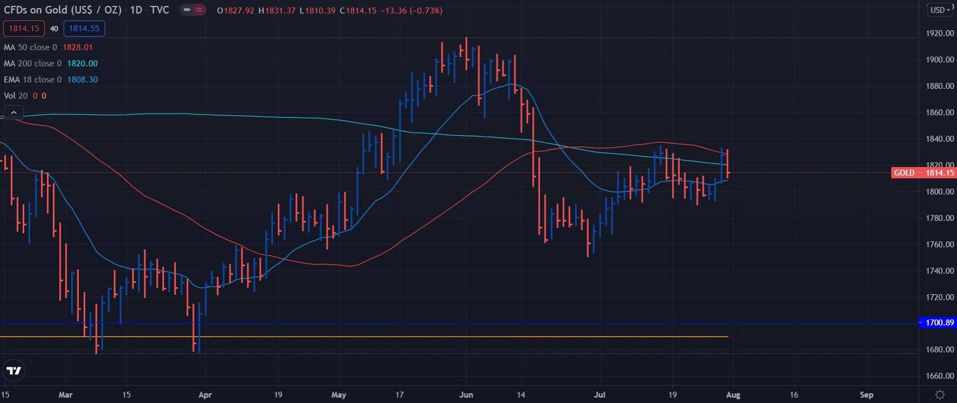Click the MA 200 value 1820.00
The height and width of the screenshot is (403, 957).
(x=82, y=64)
